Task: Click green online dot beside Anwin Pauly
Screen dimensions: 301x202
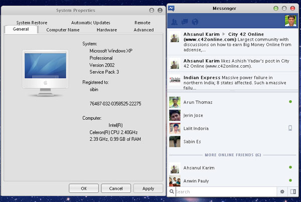Action: (290, 180)
